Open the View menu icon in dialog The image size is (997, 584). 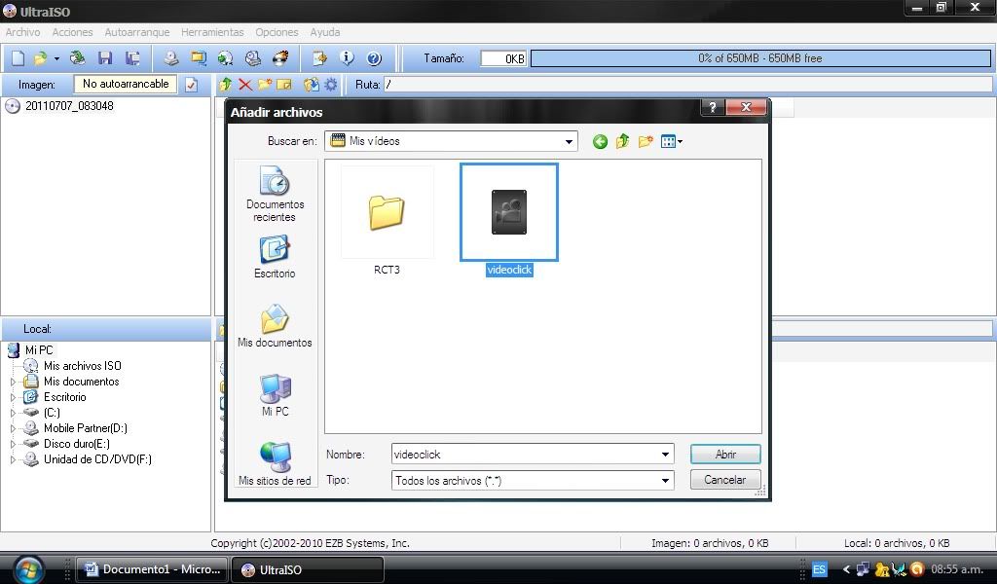pos(672,142)
